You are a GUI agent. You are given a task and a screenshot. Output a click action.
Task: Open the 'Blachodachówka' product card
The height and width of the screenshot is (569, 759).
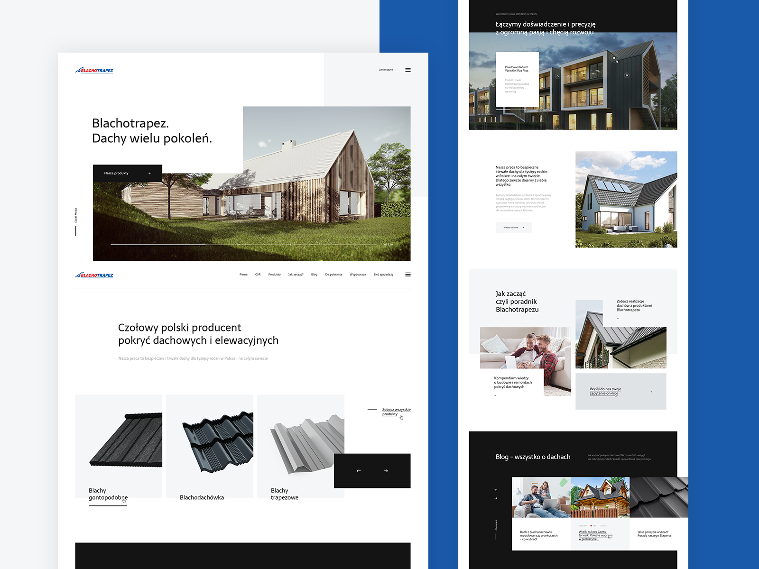click(x=210, y=446)
